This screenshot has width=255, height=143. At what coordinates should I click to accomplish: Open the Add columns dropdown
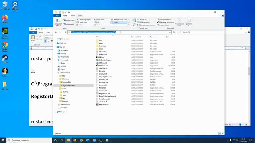(x=144, y=22)
